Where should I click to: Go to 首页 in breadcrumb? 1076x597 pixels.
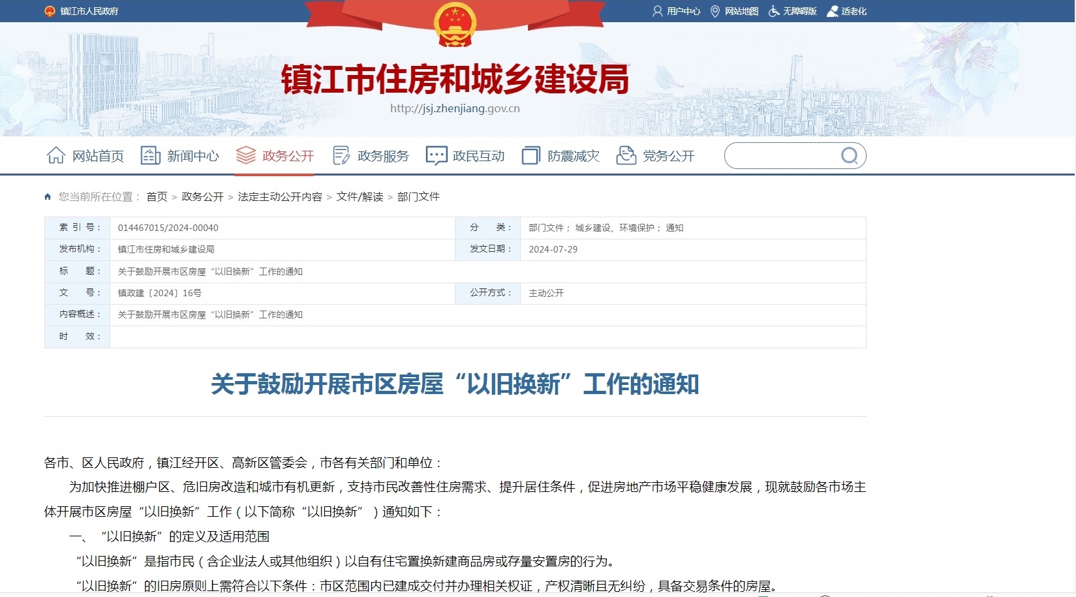[x=157, y=196]
